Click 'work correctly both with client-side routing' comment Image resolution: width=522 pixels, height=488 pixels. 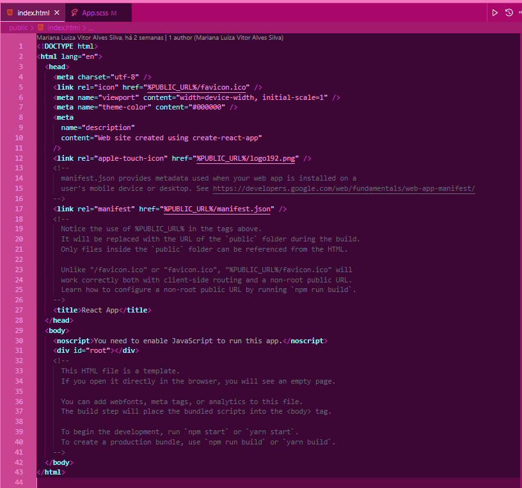(207, 280)
